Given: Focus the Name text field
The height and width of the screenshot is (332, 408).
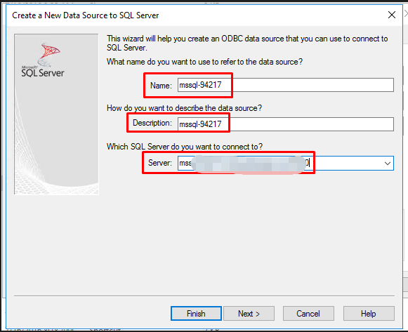Looking at the screenshot, I should click(285, 85).
